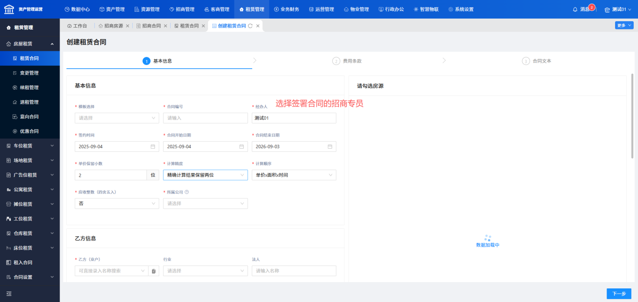Go to step 3 合同文本
The image size is (638, 302).
click(537, 61)
